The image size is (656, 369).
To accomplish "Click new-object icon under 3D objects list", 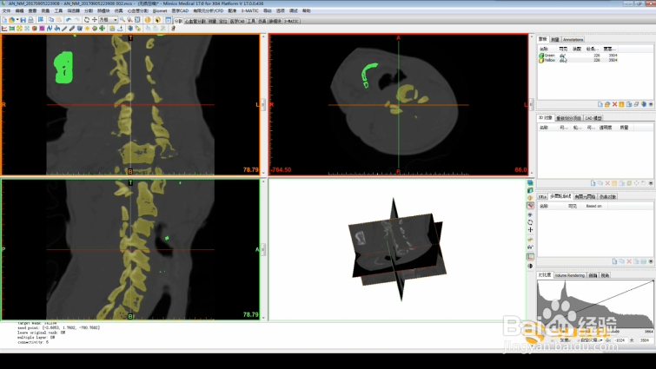I will click(x=593, y=183).
